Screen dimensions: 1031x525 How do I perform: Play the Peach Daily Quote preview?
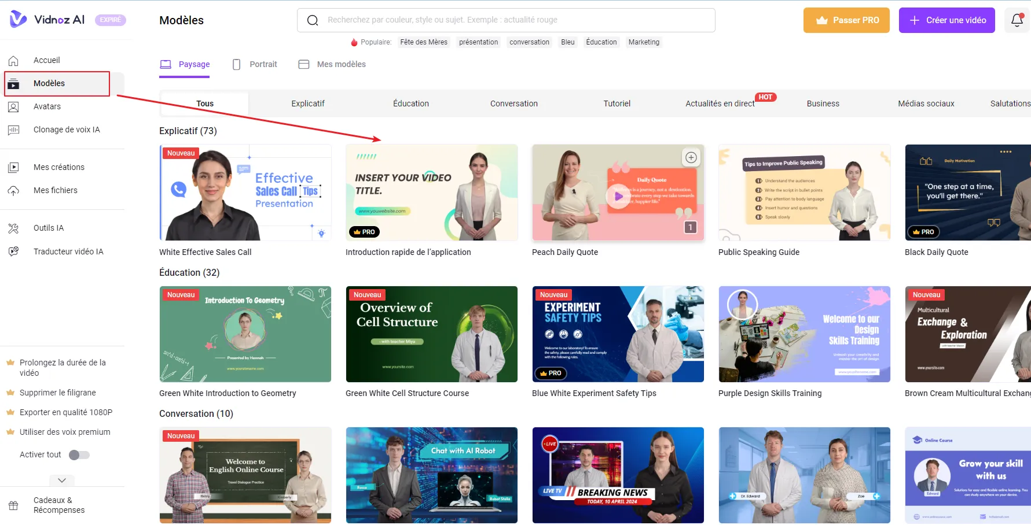pyautogui.click(x=618, y=196)
